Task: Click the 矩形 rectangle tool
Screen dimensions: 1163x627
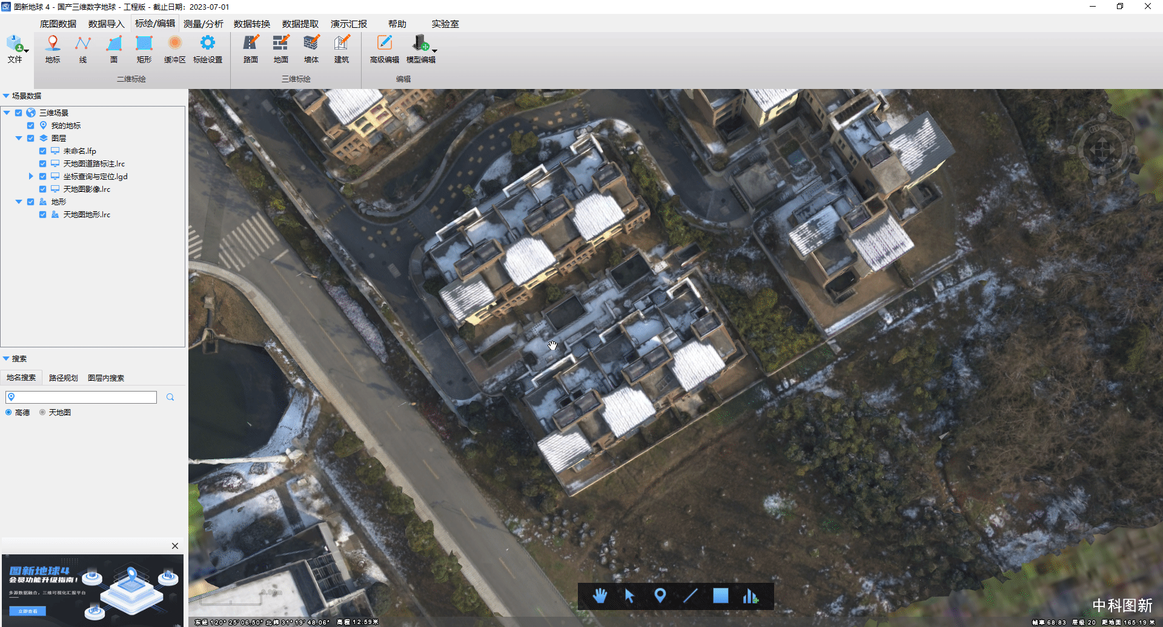Action: (144, 48)
